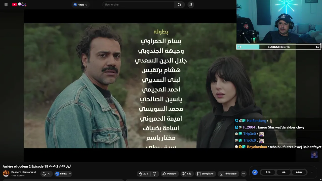Click the 486 k abonnés subscriber count
Image resolution: width=322 pixels, height=181 pixels.
[18, 176]
